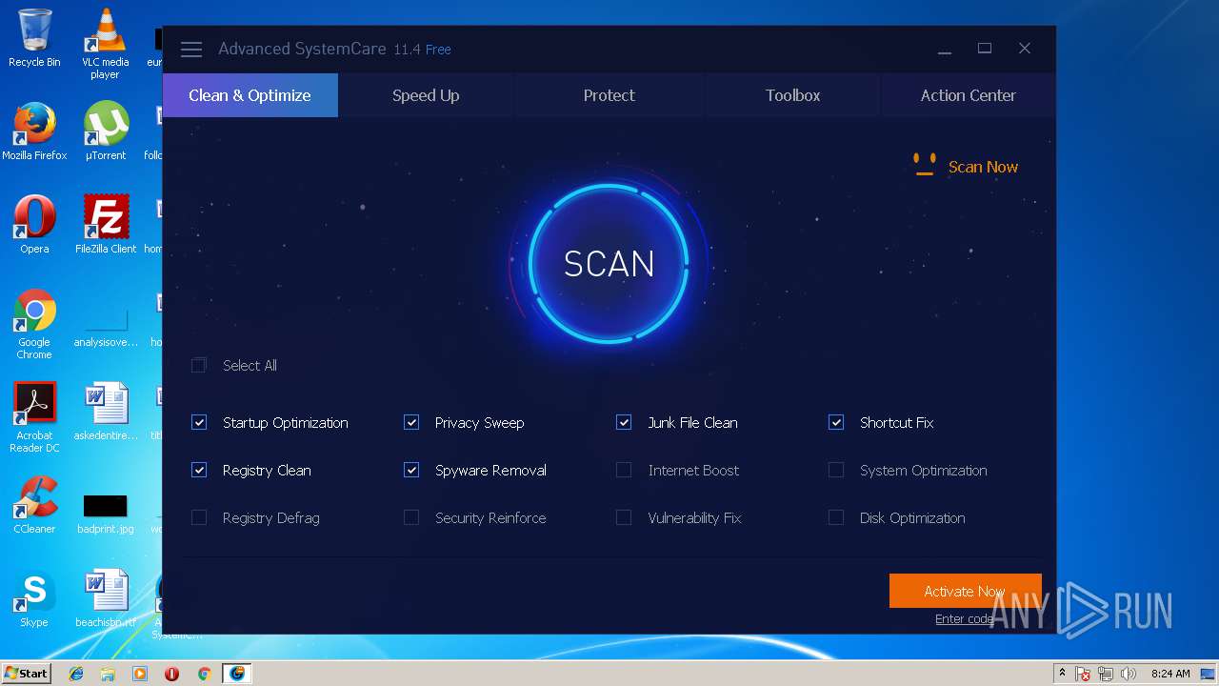Open the Speed Up tab
This screenshot has height=686, width=1219.
coord(426,95)
